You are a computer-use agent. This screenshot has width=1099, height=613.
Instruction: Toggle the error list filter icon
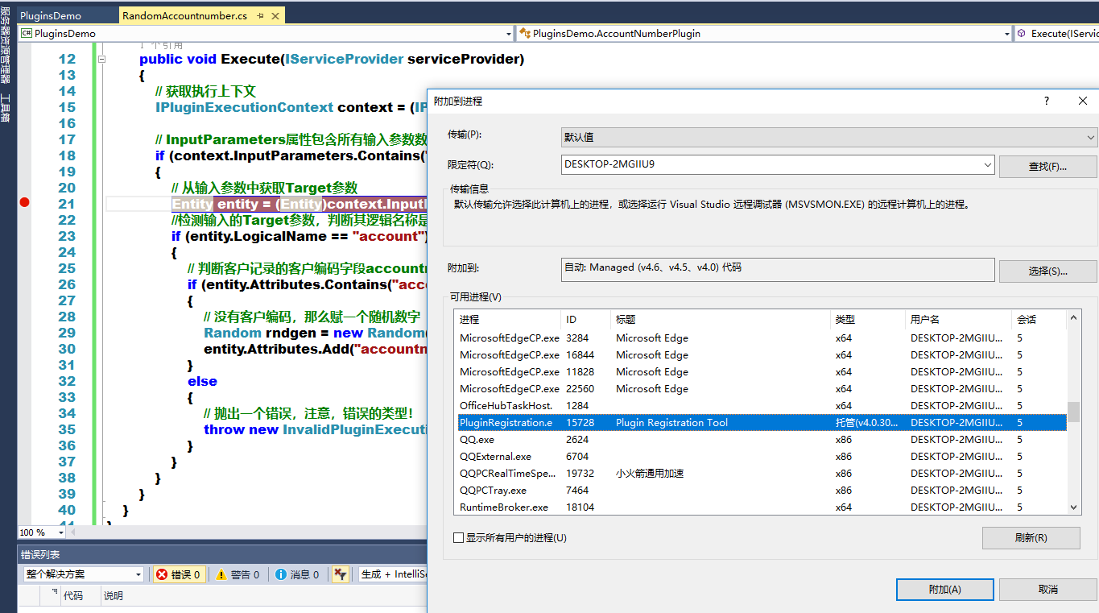coord(341,574)
